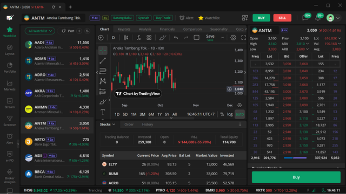The width and height of the screenshot is (346, 194).
Task: Select the text annotation tool
Action: (103, 112)
